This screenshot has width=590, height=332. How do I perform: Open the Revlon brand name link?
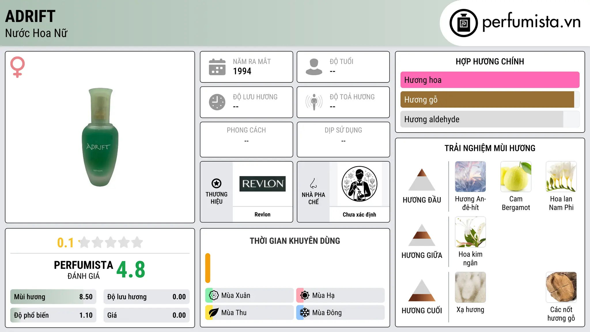click(x=262, y=214)
